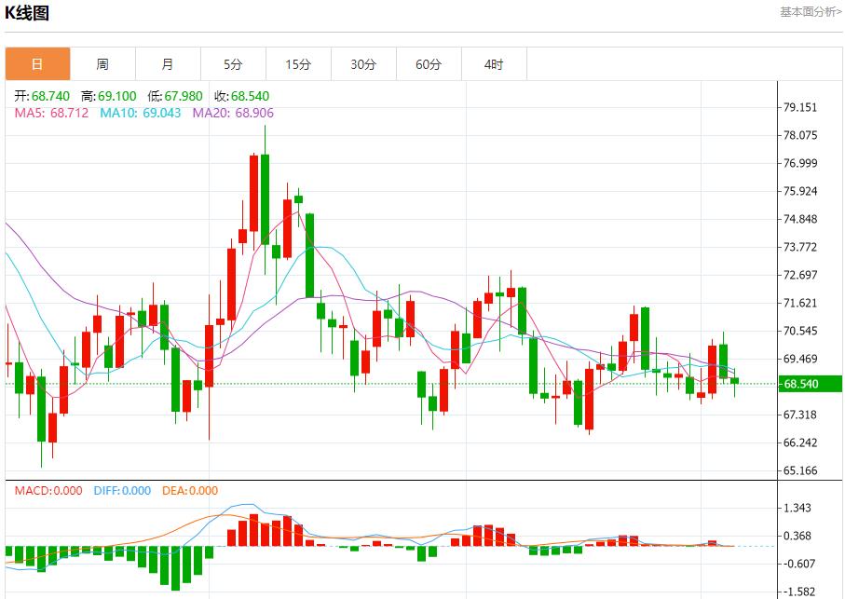Click the MA20 indicator label
845x599 pixels.
(233, 113)
